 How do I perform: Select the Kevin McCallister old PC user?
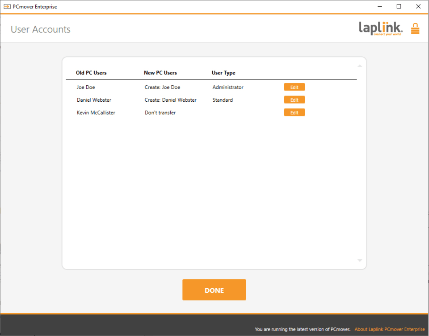(x=96, y=113)
